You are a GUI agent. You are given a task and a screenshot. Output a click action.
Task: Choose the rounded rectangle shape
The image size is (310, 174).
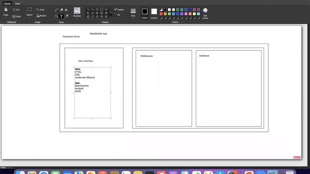101,9
